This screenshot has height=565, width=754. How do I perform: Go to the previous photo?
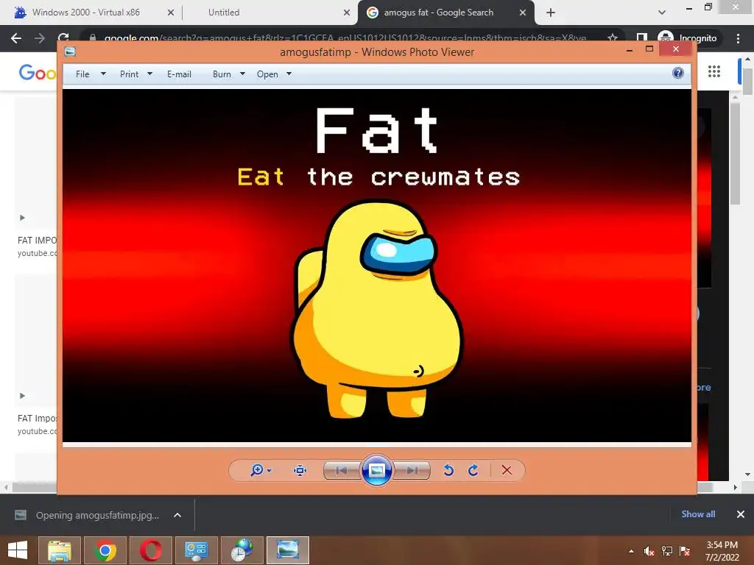pyautogui.click(x=342, y=470)
